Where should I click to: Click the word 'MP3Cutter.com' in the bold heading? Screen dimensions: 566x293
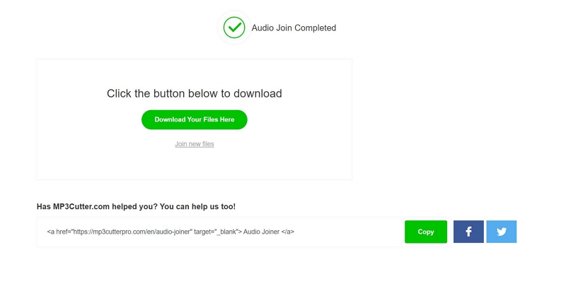click(x=81, y=206)
